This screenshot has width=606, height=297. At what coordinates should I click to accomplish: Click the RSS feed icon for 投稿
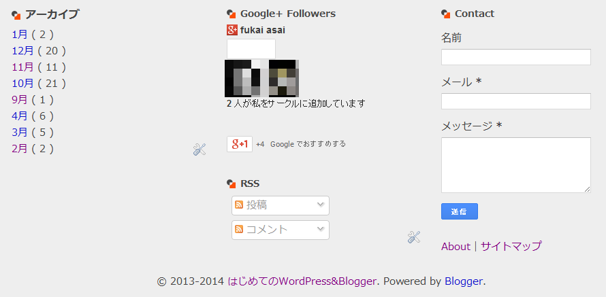[x=239, y=205]
